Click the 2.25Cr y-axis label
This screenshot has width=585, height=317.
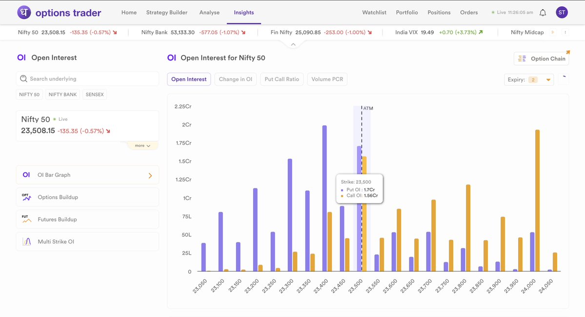[x=183, y=107]
